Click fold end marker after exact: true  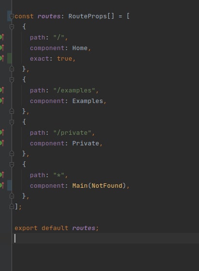coord(12,69)
